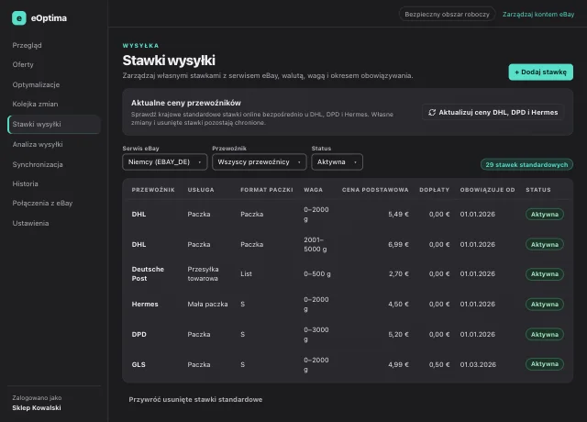This screenshot has width=587, height=422.
Task: Open Status dropdown showing Aktywna
Action: [x=337, y=162]
